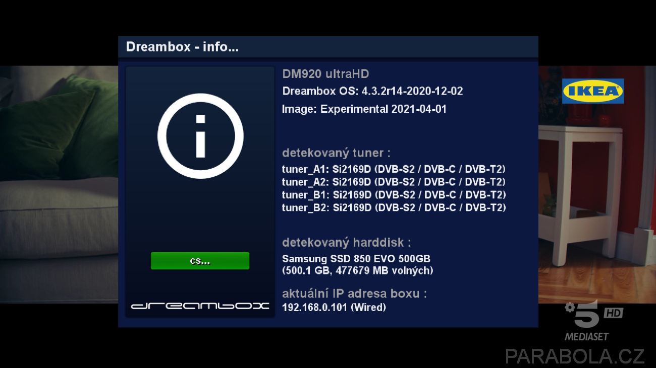
Task: Click the HD badge beside the 5 logo
Action: [613, 313]
